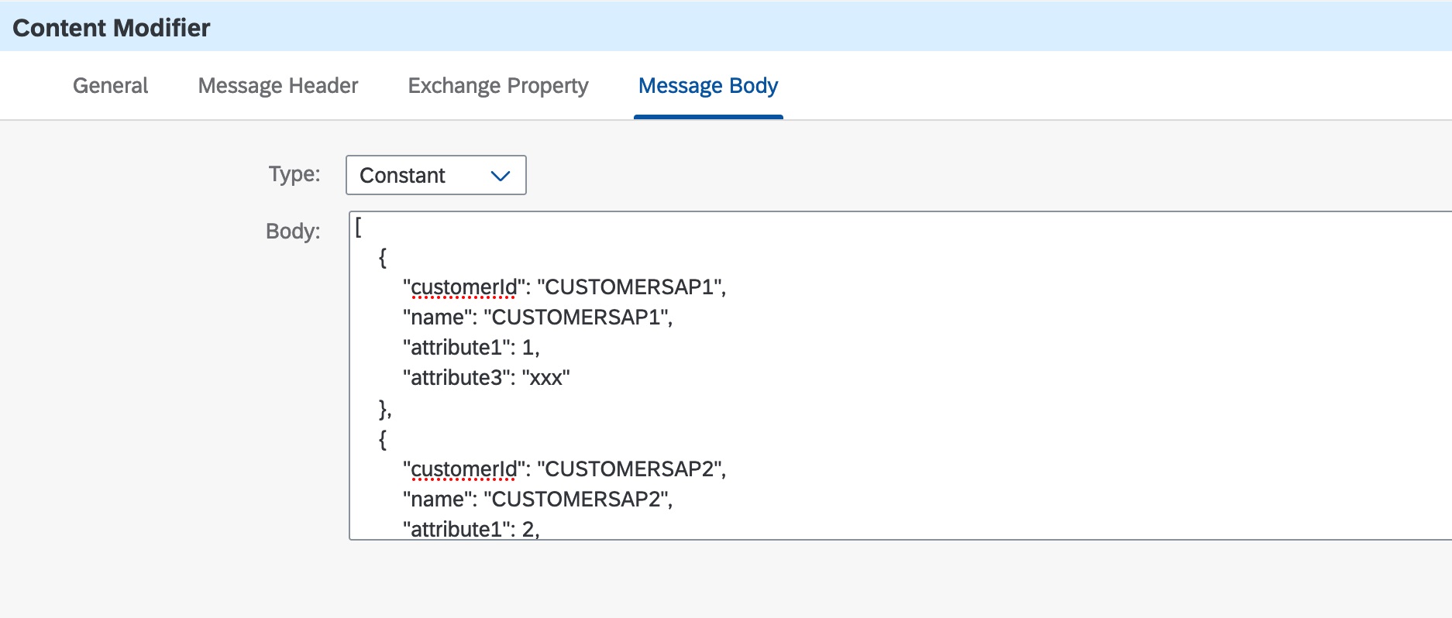Image resolution: width=1452 pixels, height=618 pixels.
Task: Click the Type field label
Action: point(294,173)
